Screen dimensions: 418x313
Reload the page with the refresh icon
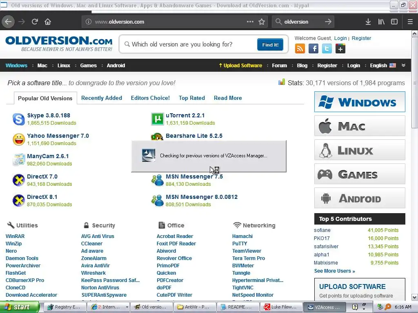coord(35,22)
